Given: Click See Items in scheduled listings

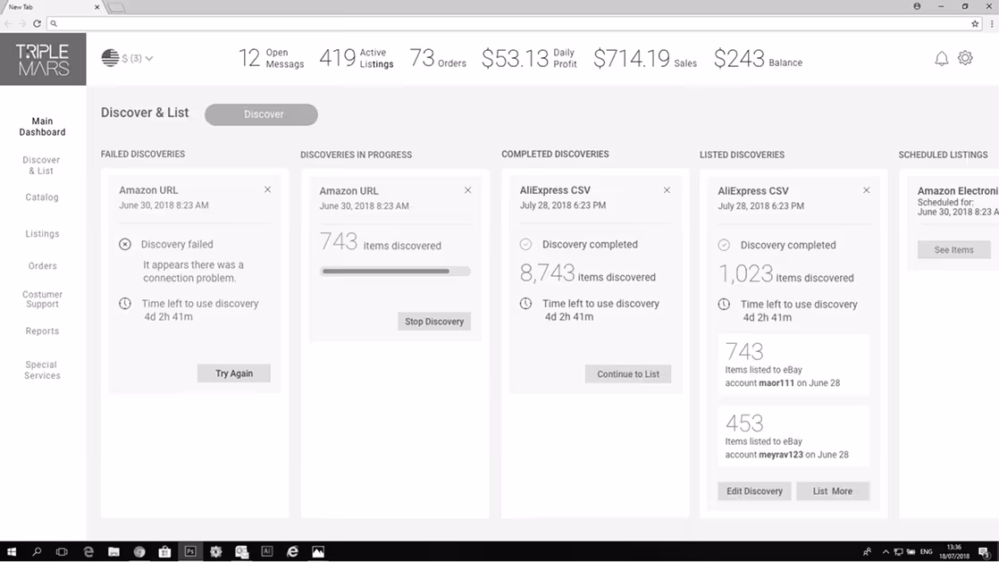Looking at the screenshot, I should 953,250.
